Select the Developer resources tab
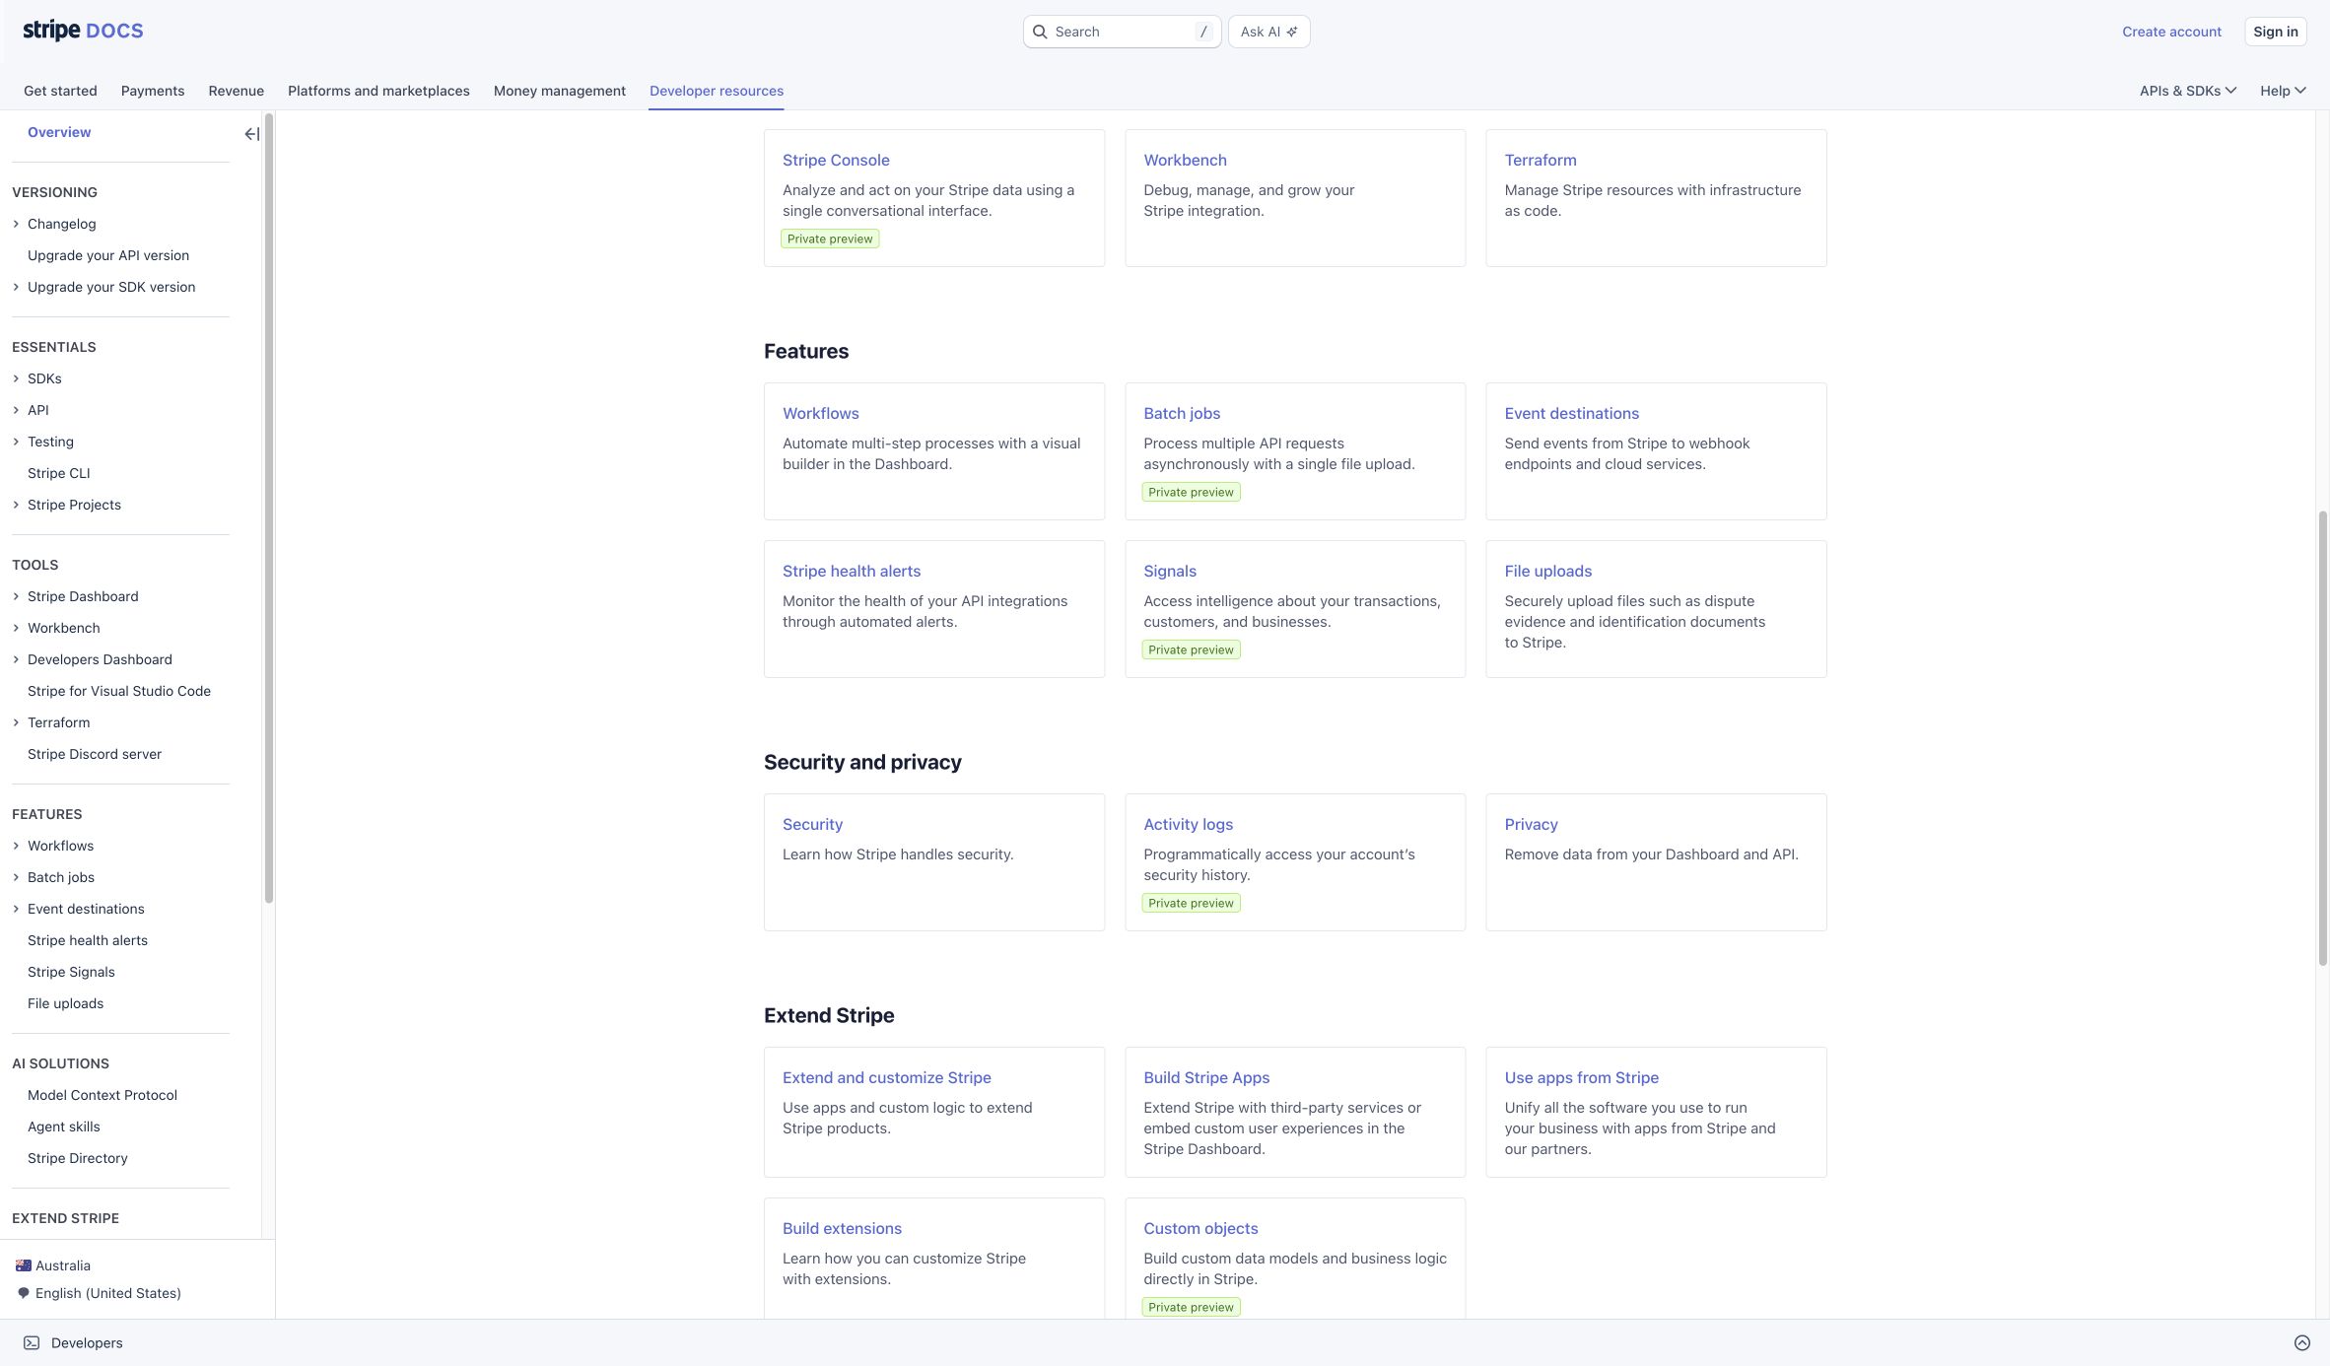This screenshot has width=2330, height=1366. coord(717,91)
